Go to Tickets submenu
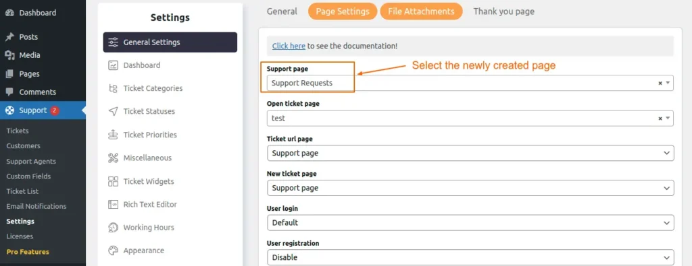 click(x=17, y=131)
